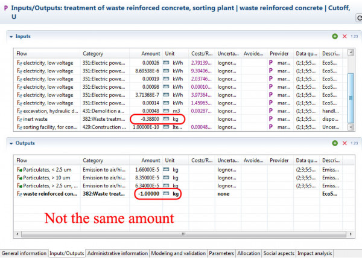Viewport: 362px width, 258px height.
Task: Select electricity amount 8.69538E-6 cell
Action: [x=146, y=71]
